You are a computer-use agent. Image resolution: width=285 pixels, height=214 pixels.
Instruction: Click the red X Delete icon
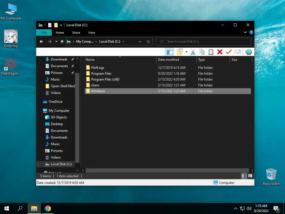(x=220, y=52)
